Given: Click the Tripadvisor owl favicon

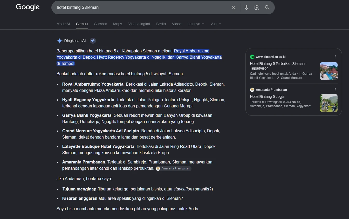Looking at the screenshot, I should click(x=252, y=57).
